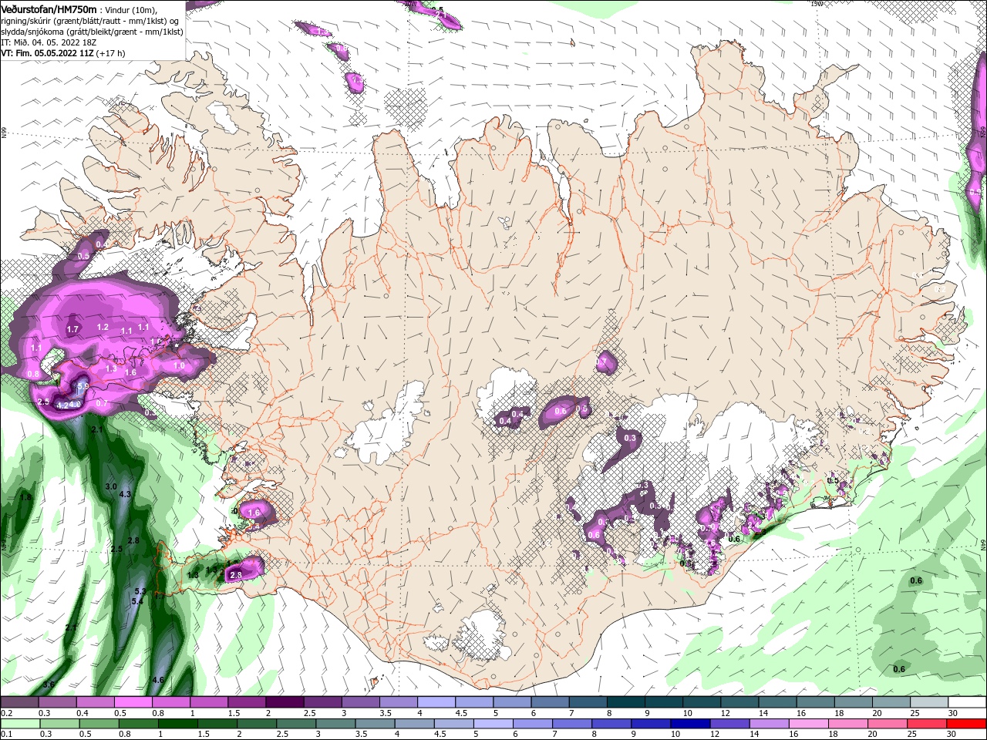Click the '1.7' snowfall value on the map
The width and height of the screenshot is (987, 740).
click(x=73, y=330)
